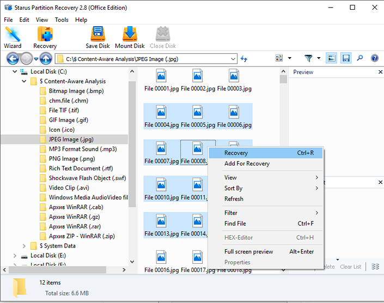Click the Close Disk icon

click(163, 38)
